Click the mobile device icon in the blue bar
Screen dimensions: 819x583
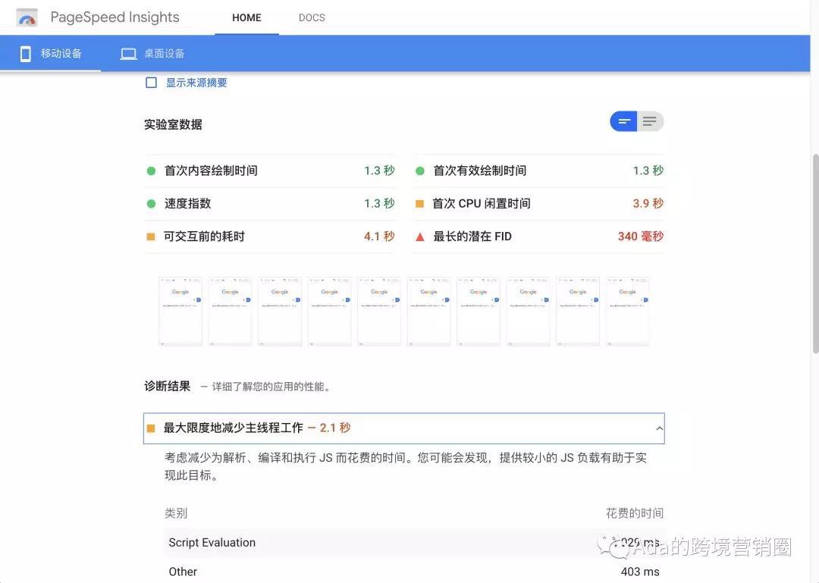24,53
